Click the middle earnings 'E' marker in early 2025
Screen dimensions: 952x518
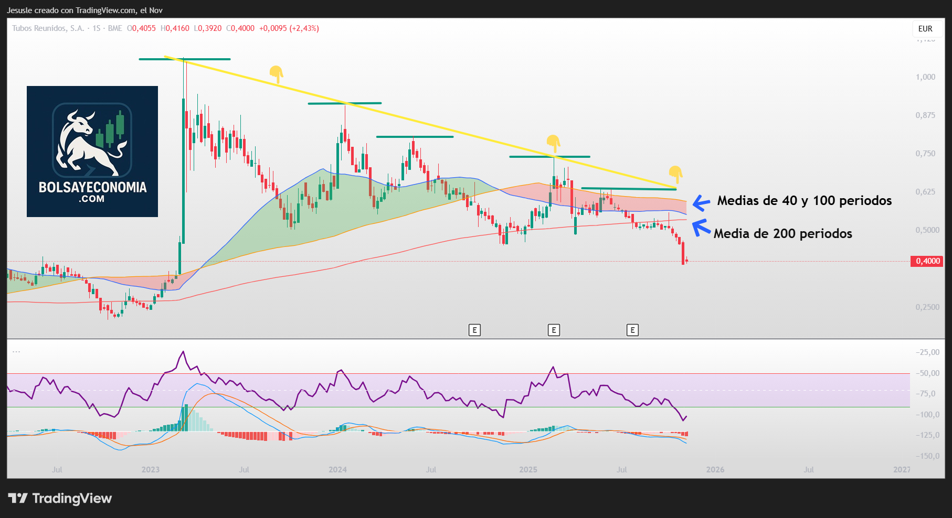pos(554,330)
